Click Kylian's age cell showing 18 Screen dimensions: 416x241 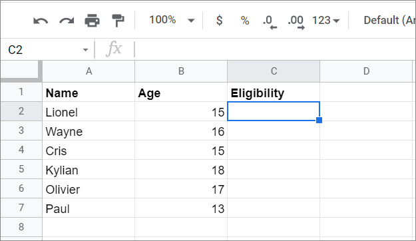pos(181,169)
